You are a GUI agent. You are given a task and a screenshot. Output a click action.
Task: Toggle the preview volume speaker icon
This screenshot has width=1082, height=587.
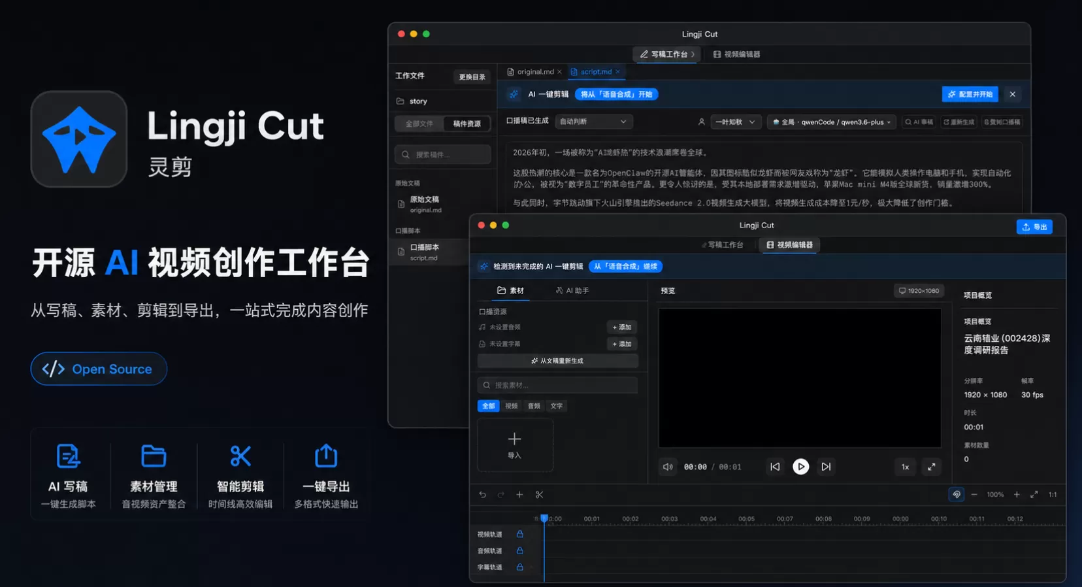click(668, 467)
